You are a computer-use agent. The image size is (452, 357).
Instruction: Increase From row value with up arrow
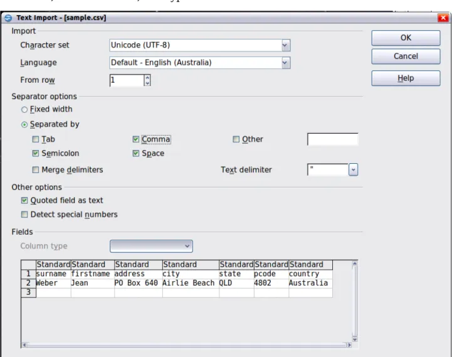pyautogui.click(x=147, y=77)
